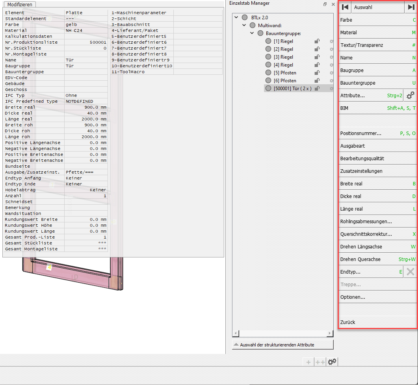Select Drehen Längsachse entry
The image size is (418, 385).
(378, 247)
